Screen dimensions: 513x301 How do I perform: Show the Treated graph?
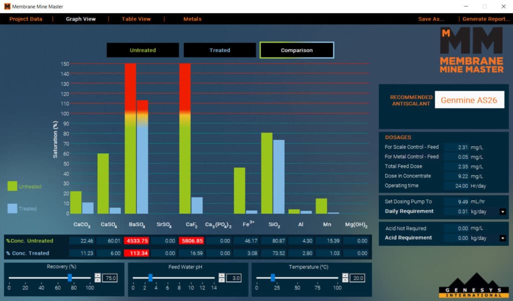pyautogui.click(x=220, y=50)
